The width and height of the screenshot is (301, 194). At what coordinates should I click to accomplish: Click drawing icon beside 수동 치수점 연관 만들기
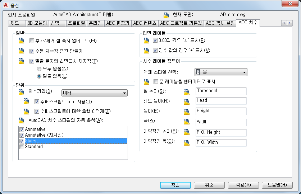tap(21, 51)
